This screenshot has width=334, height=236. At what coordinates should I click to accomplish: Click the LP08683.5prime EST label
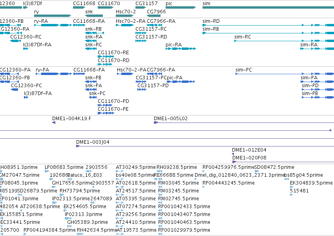pyautogui.click(x=64, y=167)
